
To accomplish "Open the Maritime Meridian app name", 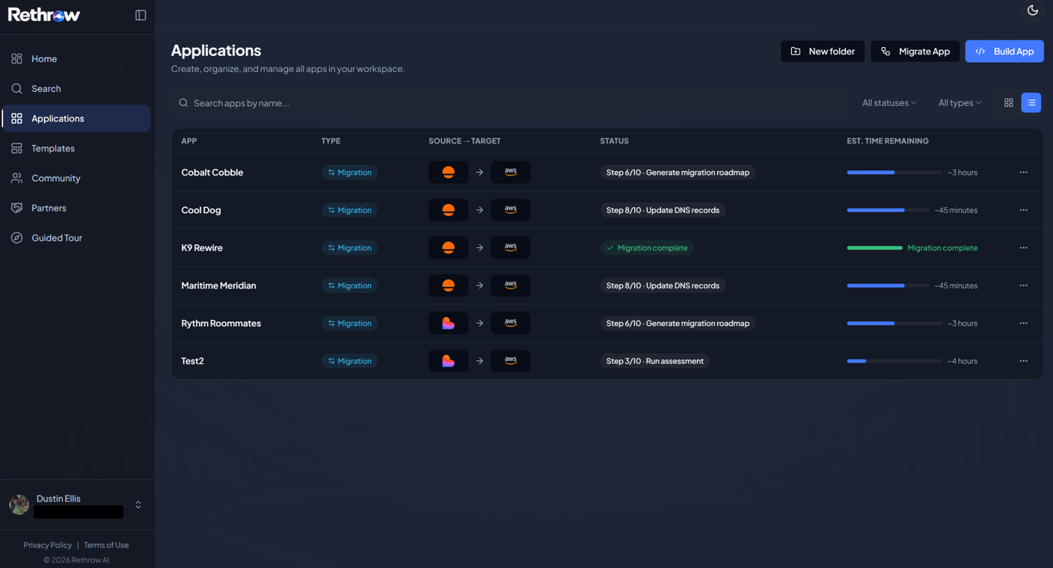I will [x=218, y=285].
